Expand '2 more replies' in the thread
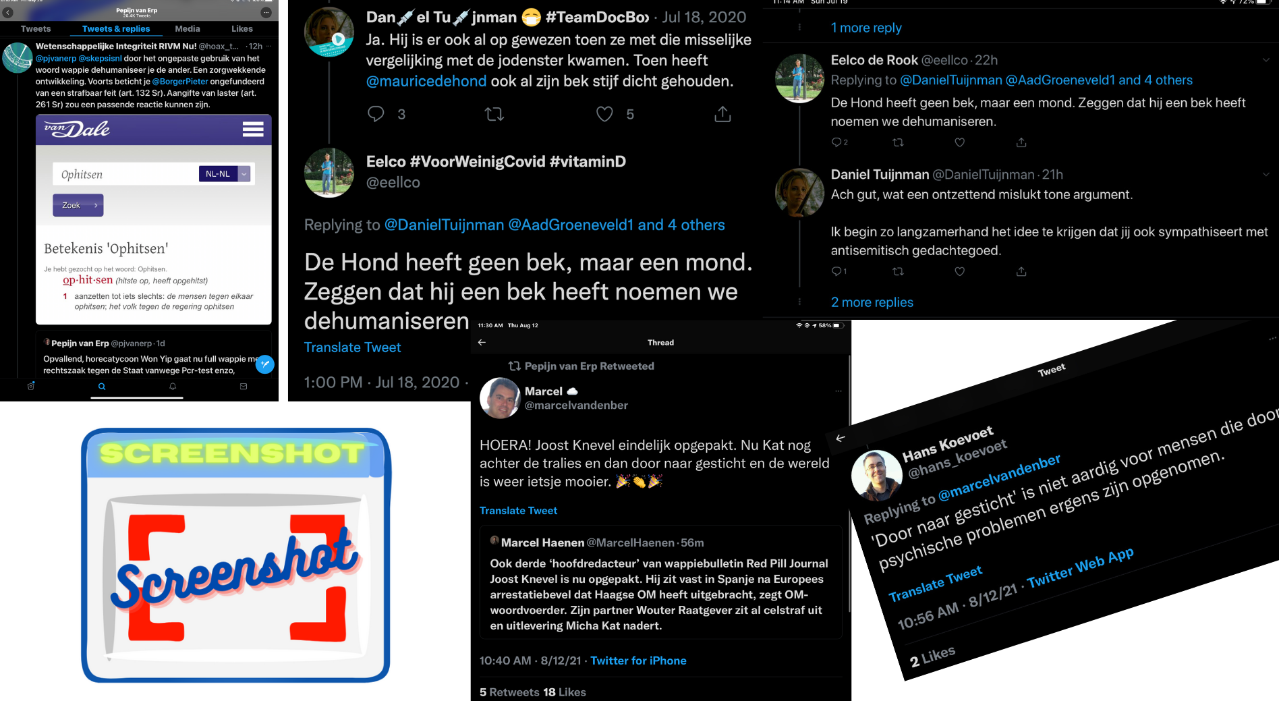Viewport: 1279px width, 701px height. [872, 302]
